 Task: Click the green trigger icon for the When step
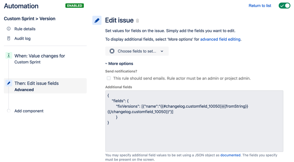tap(9, 55)
